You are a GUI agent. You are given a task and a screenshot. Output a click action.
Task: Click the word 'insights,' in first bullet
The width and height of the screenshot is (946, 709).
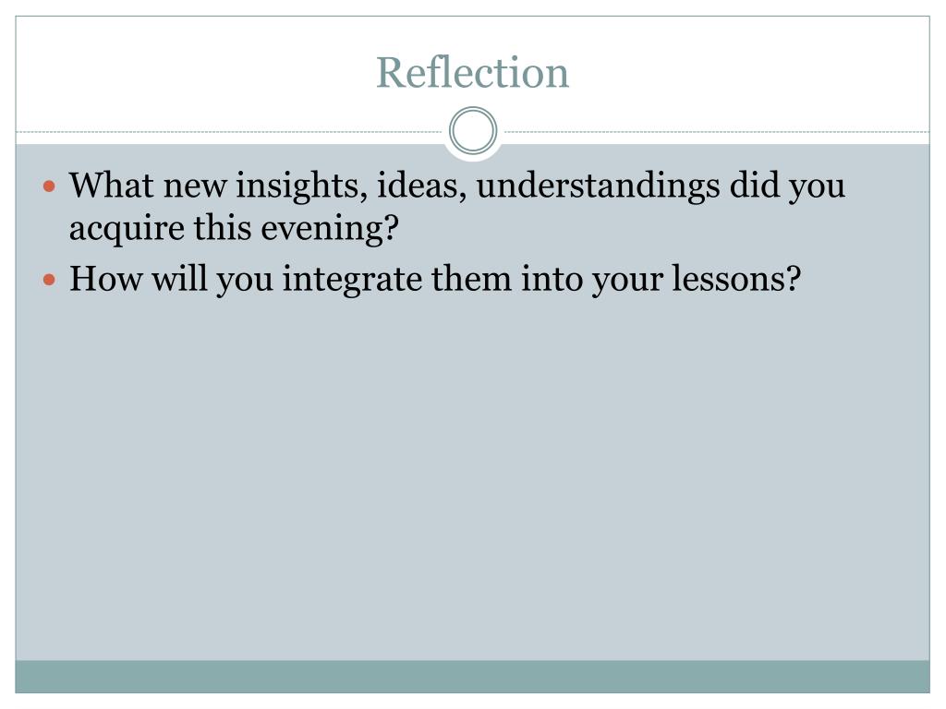(x=302, y=185)
